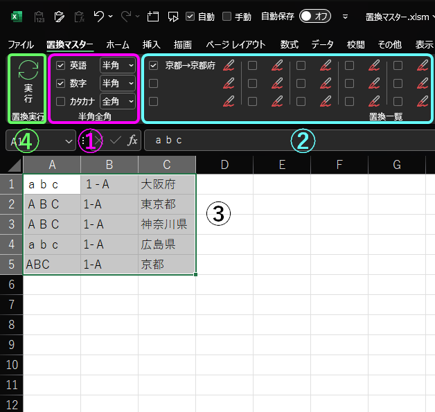Open Customize Quick Access Toolbar dropdown
This screenshot has width=435, height=412.
click(x=345, y=17)
